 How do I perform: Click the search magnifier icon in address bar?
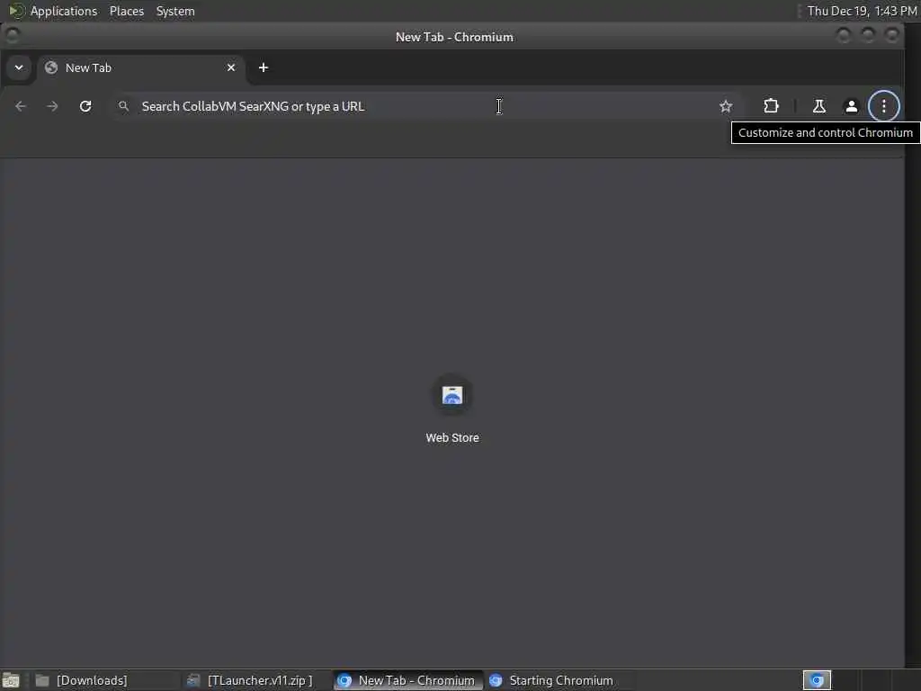pyautogui.click(x=123, y=106)
